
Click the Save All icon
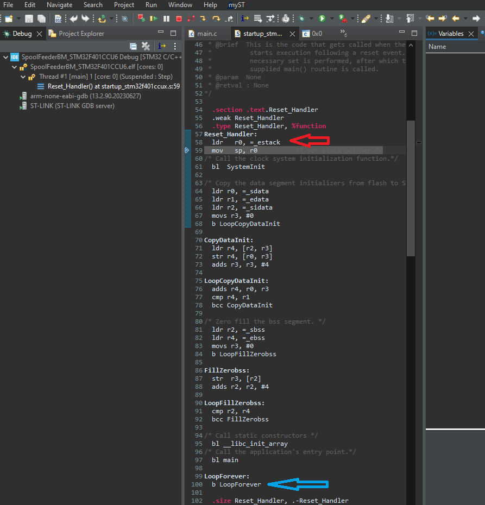[x=41, y=18]
